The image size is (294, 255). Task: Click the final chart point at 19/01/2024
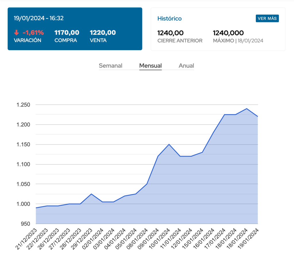click(x=258, y=116)
